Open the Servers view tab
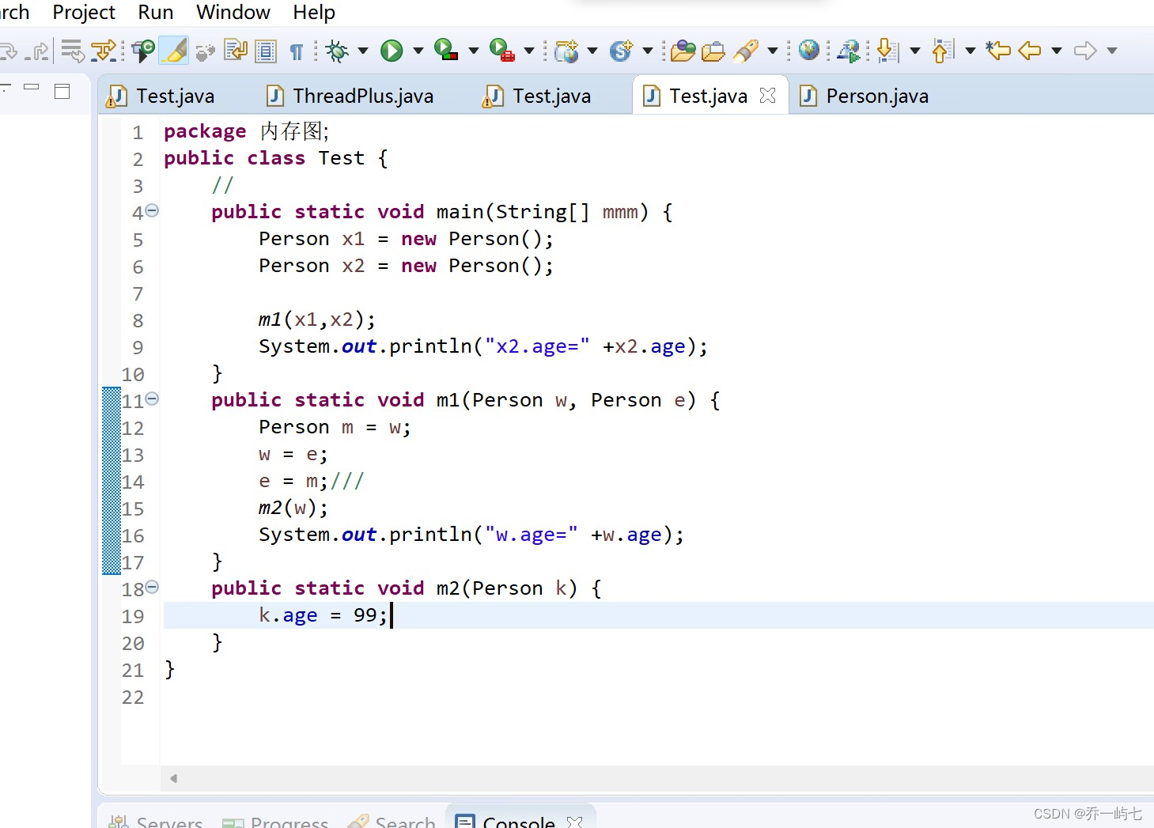 coord(156,822)
